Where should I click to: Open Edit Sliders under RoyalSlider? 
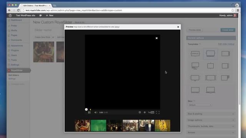(14, 75)
